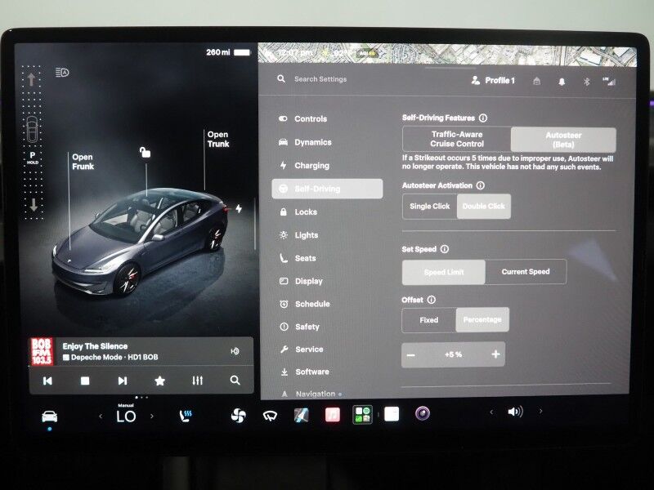Image resolution: width=654 pixels, height=490 pixels.
Task: Open windshield wiper controls icon
Action: [x=270, y=416]
